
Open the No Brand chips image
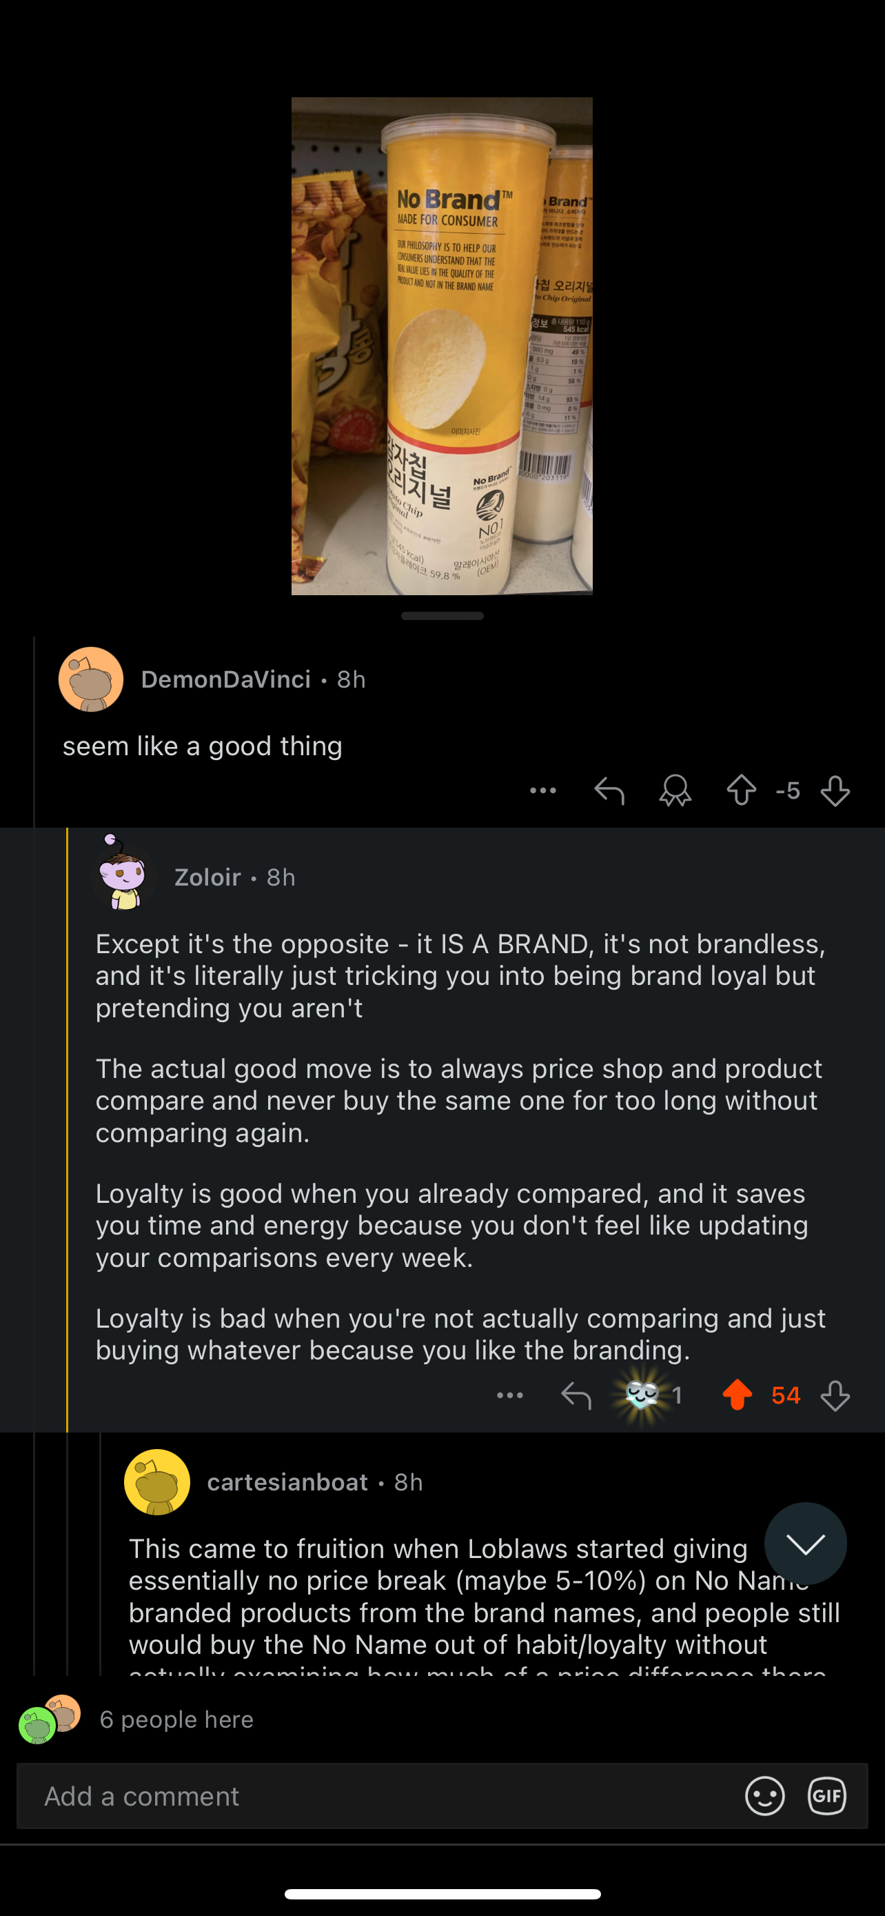point(442,346)
